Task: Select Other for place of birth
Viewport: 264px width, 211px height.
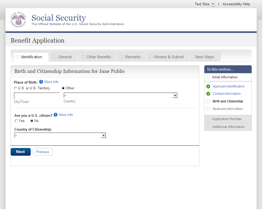Action: point(63,88)
